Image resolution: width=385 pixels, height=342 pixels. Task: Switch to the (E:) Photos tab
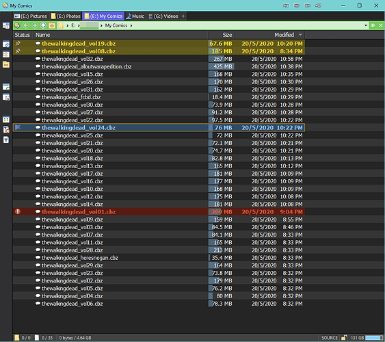point(66,16)
